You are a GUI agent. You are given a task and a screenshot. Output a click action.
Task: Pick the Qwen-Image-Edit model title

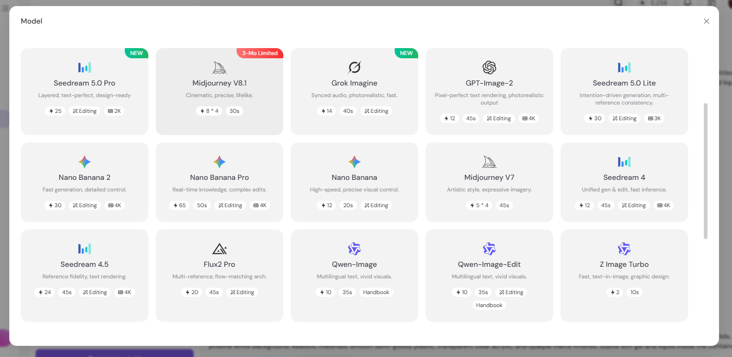click(x=489, y=265)
